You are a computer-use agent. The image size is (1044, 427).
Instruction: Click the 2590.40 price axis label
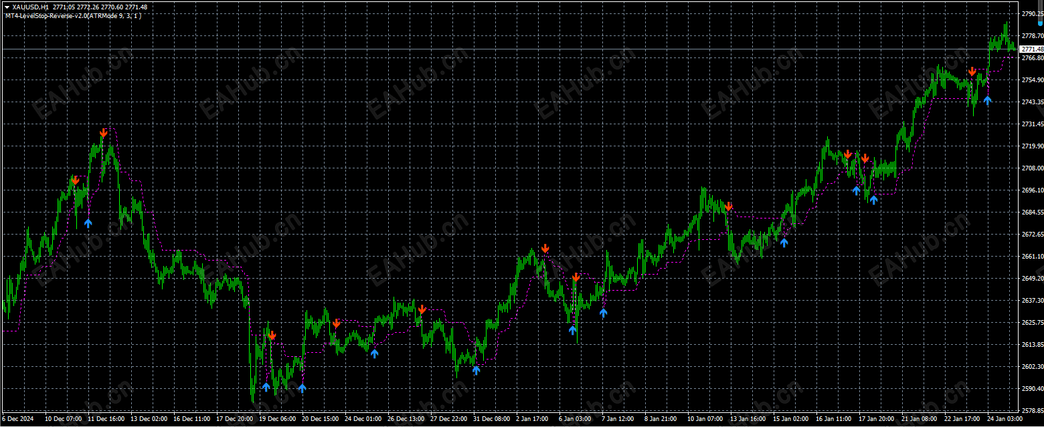1031,389
